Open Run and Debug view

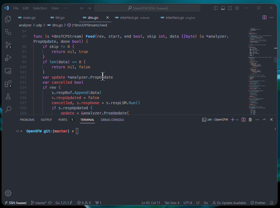click(x=8, y=58)
